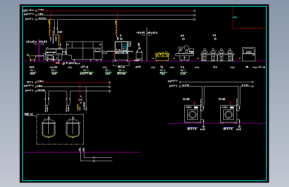Select the left mixing tank in the dashed box
Screen dimensions: 289x187
point(49,127)
